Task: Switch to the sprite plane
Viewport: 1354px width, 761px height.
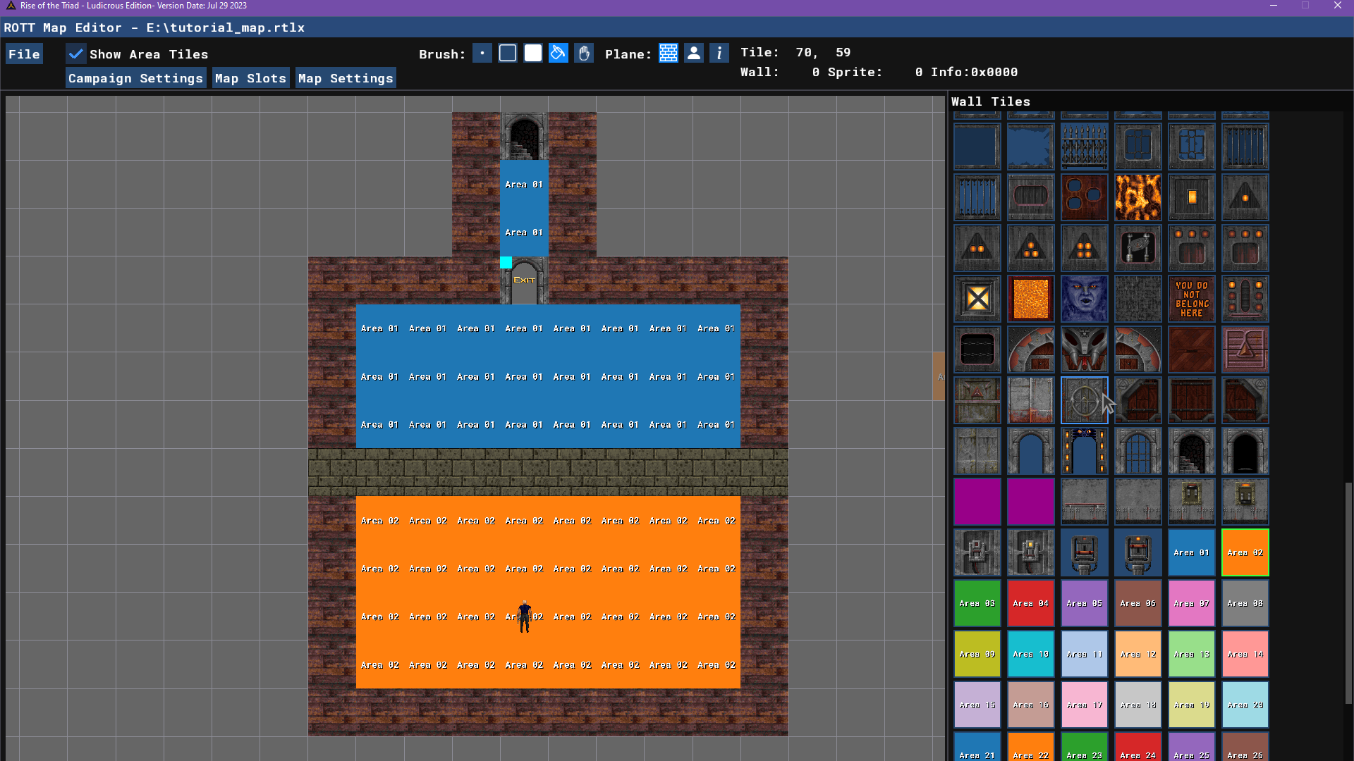Action: [694, 54]
